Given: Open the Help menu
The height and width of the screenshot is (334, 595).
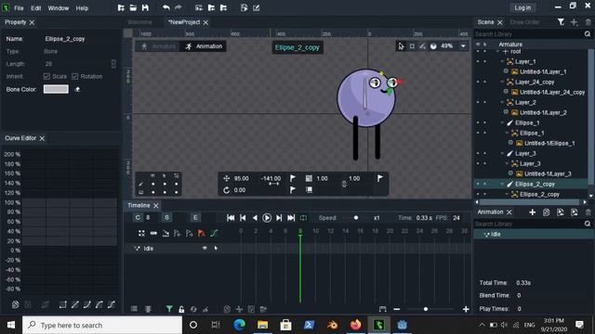Looking at the screenshot, I should (x=82, y=8).
